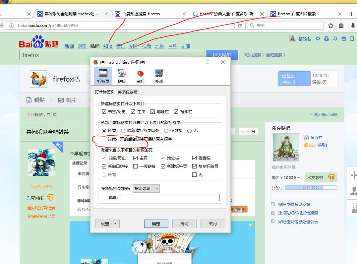This screenshot has width=357, height=264.
Task: Click the Baidu Tieba logo
Action: (x=39, y=42)
